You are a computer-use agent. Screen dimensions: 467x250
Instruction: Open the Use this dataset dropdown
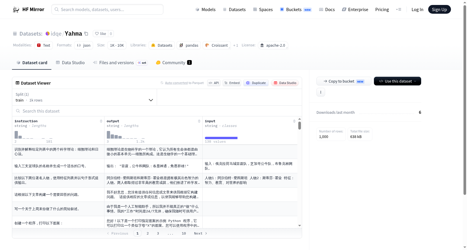(398, 81)
